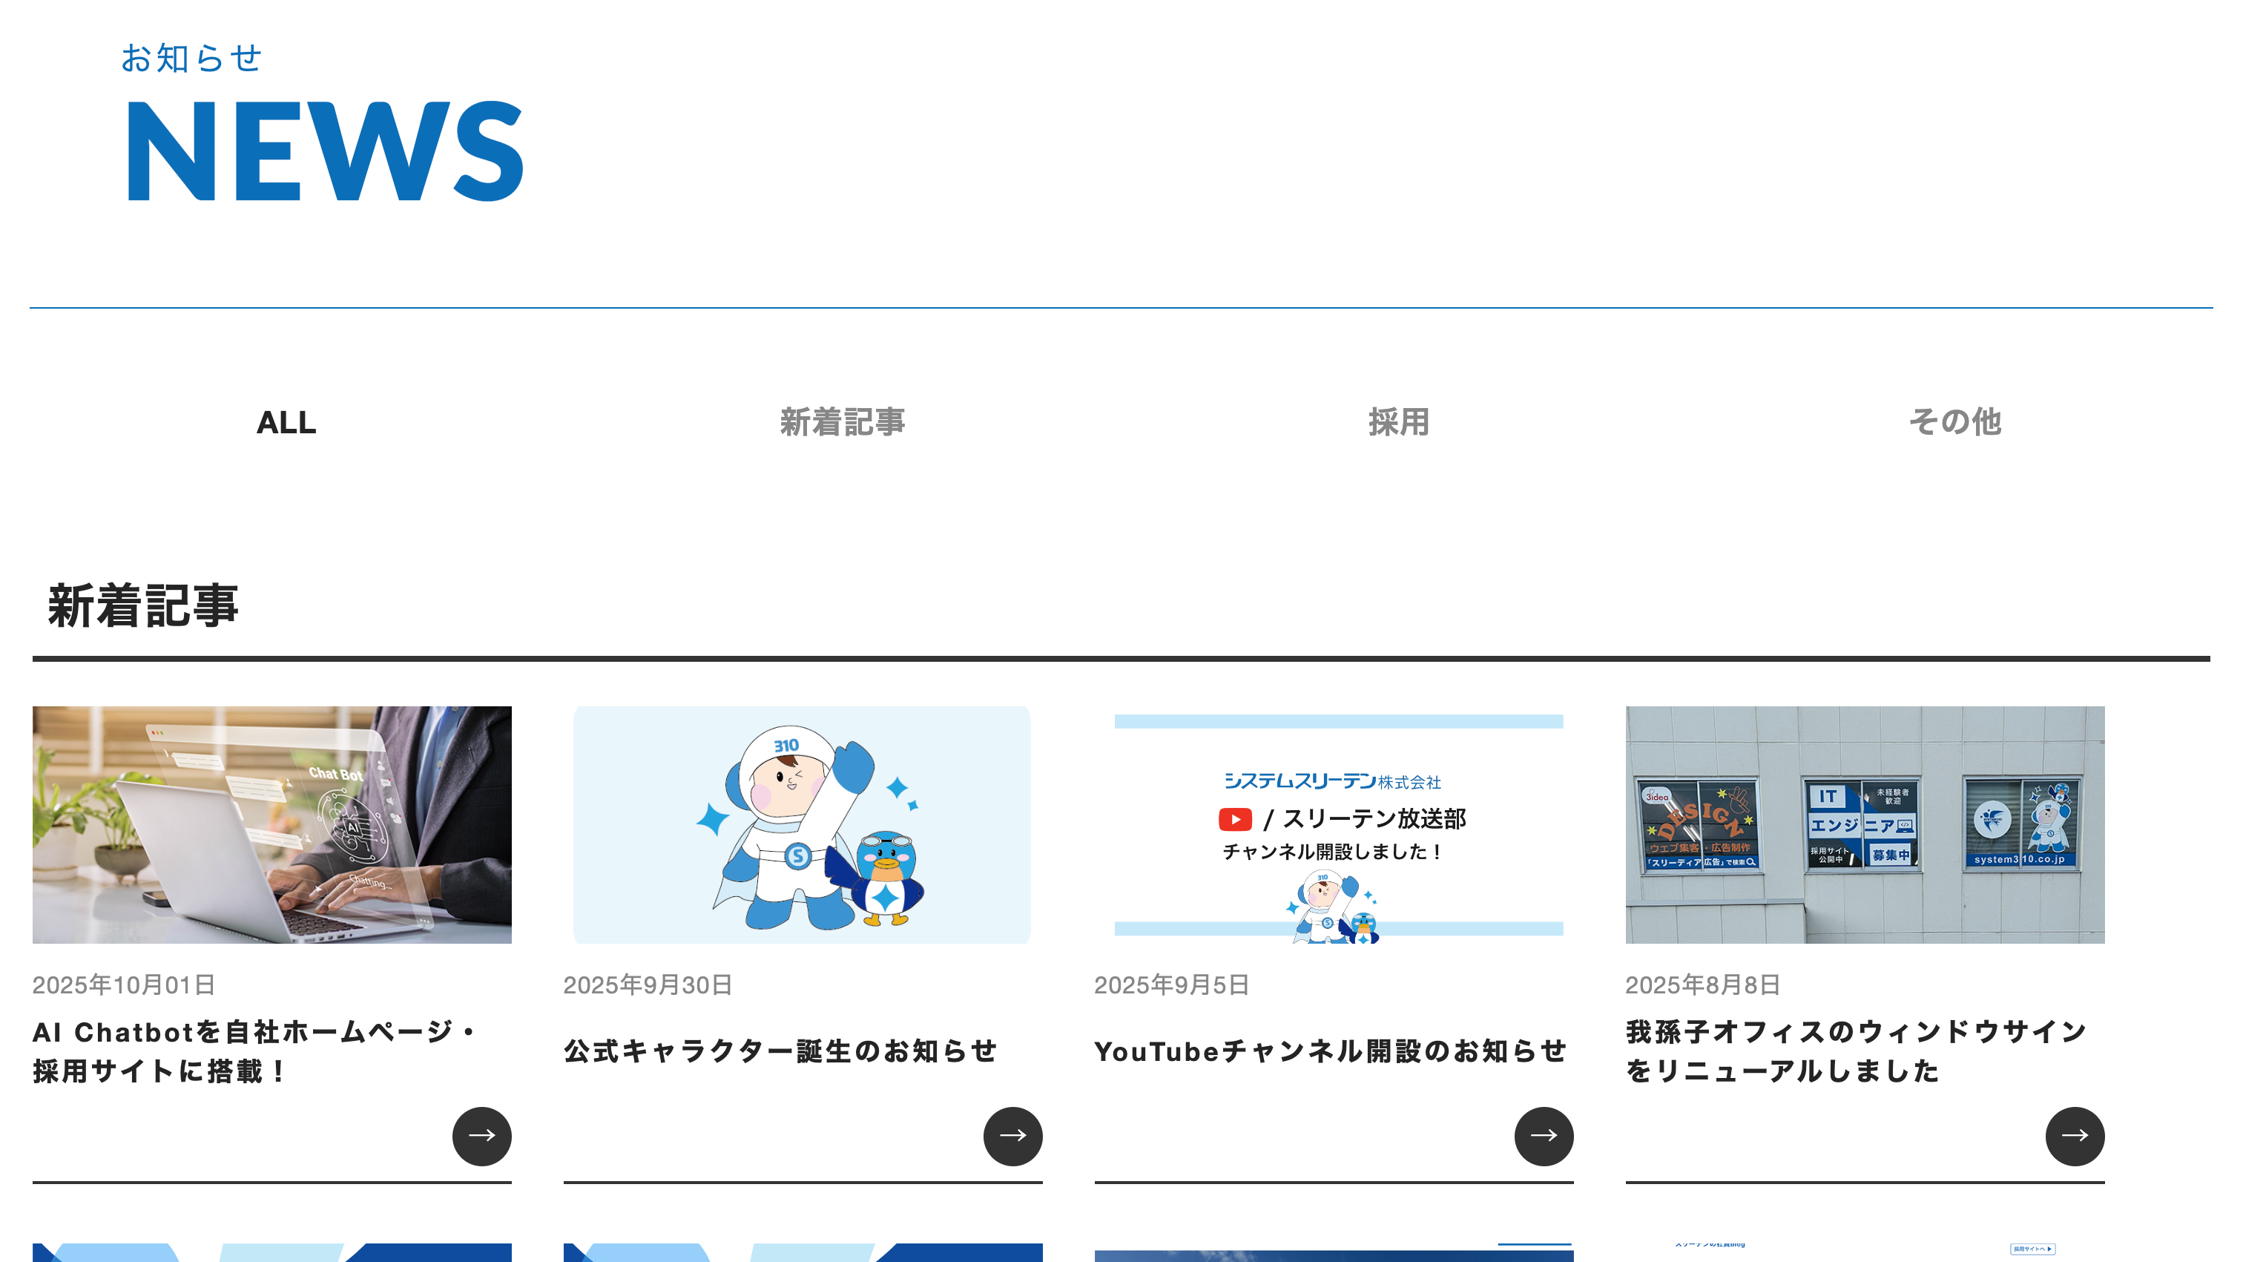Open the office window signage photo
2243x1262 pixels.
pyautogui.click(x=1864, y=824)
